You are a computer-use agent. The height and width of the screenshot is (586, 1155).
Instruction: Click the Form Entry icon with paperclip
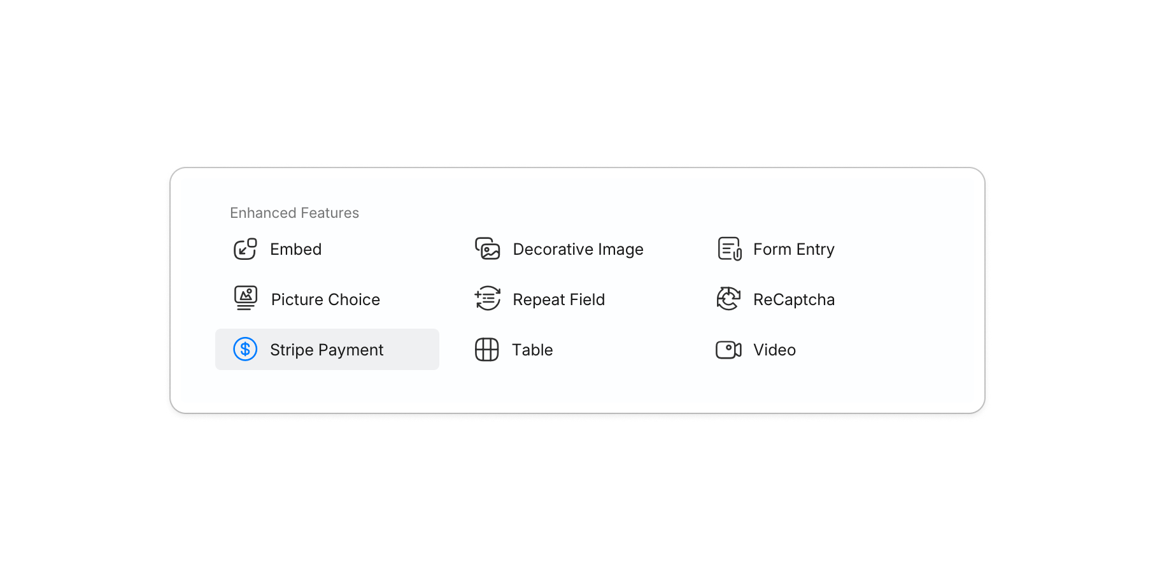tap(728, 249)
